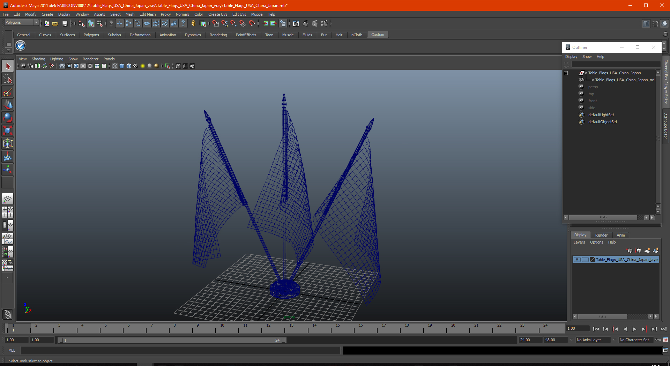The width and height of the screenshot is (670, 366).
Task: Click custom shelf checkmark button
Action: click(21, 46)
